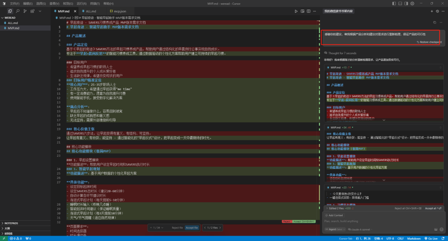The image size is (448, 241).
Task: Open message options ellipsis below copy
Action: [441, 22]
